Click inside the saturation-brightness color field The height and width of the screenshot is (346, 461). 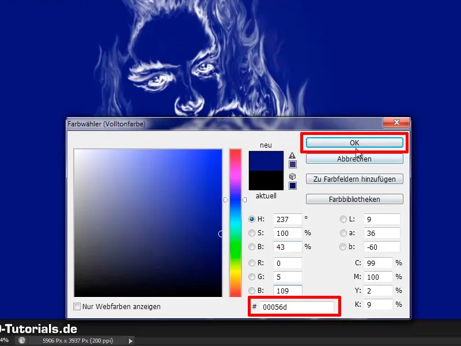148,223
